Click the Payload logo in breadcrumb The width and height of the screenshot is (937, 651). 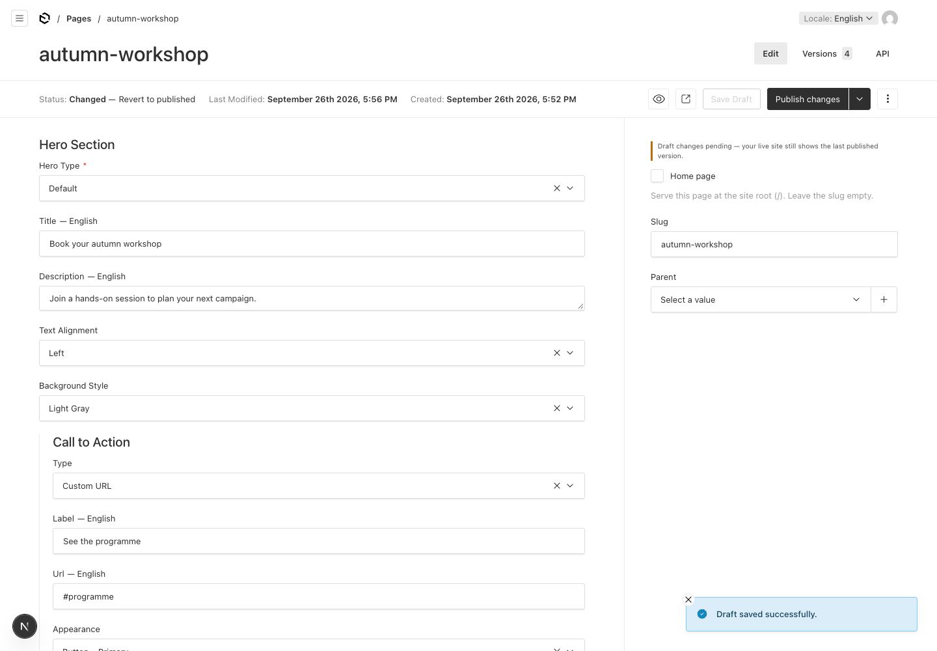coord(44,18)
